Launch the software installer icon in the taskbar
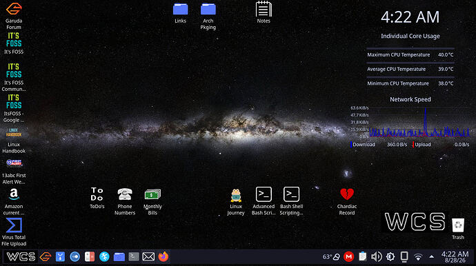Image resolution: width=476 pixels, height=266 pixels. (x=60, y=256)
